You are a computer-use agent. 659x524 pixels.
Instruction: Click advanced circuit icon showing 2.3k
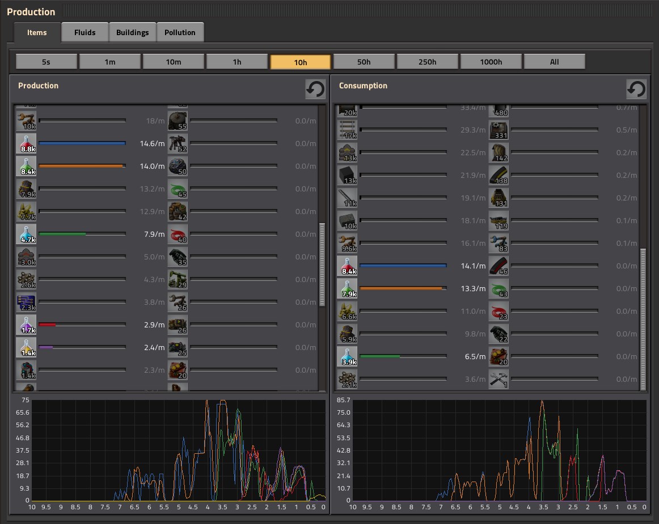point(26,303)
